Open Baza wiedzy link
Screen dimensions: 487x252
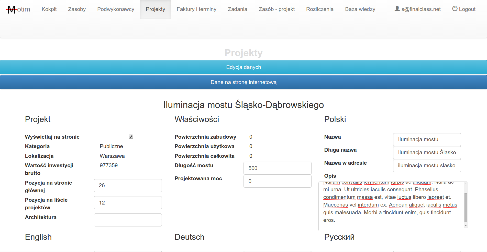360,9
